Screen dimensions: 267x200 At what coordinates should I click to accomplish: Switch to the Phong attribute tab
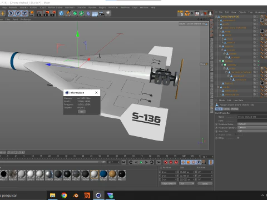235,109
